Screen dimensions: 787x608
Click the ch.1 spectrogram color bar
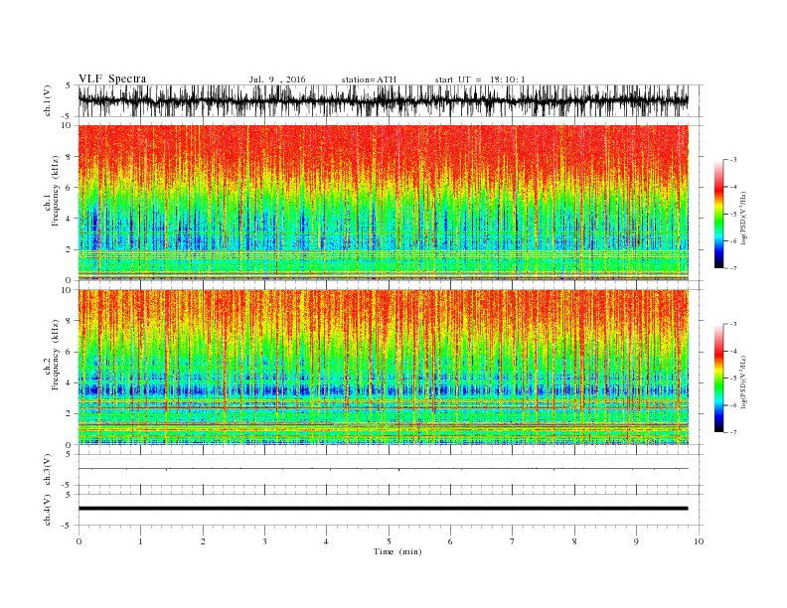pos(718,214)
